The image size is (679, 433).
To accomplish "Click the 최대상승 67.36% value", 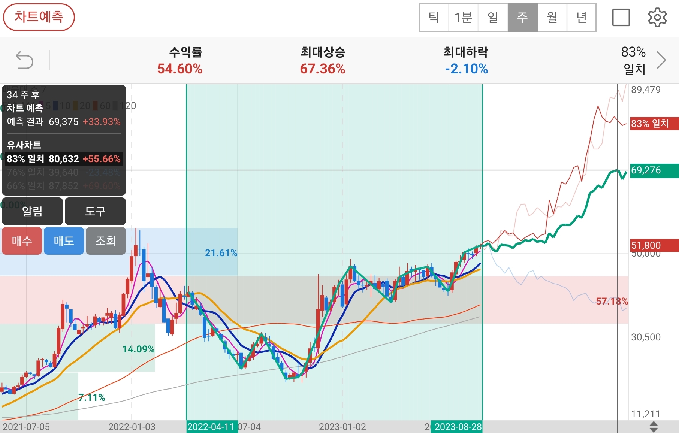I will pos(323,69).
